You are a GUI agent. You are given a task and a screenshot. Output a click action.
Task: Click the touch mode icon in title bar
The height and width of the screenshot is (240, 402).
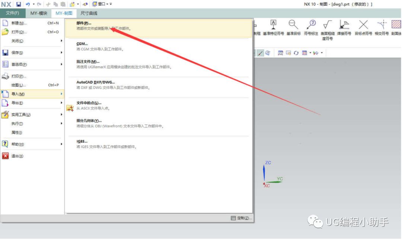pos(72,4)
